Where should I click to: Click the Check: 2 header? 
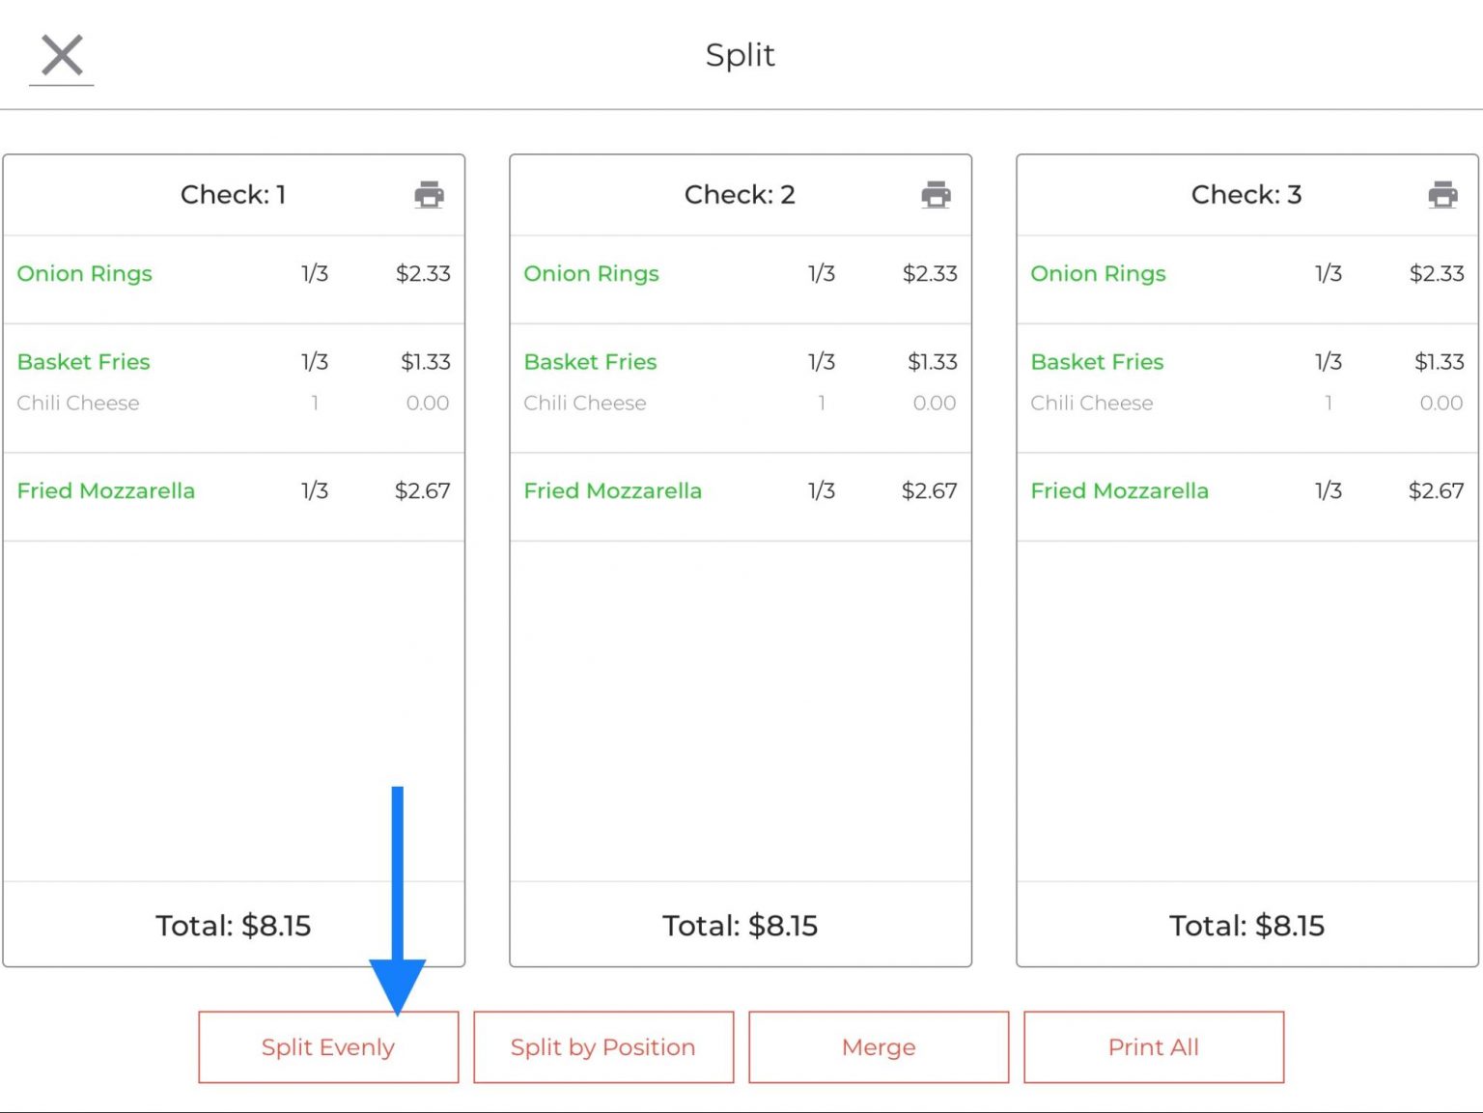[740, 194]
